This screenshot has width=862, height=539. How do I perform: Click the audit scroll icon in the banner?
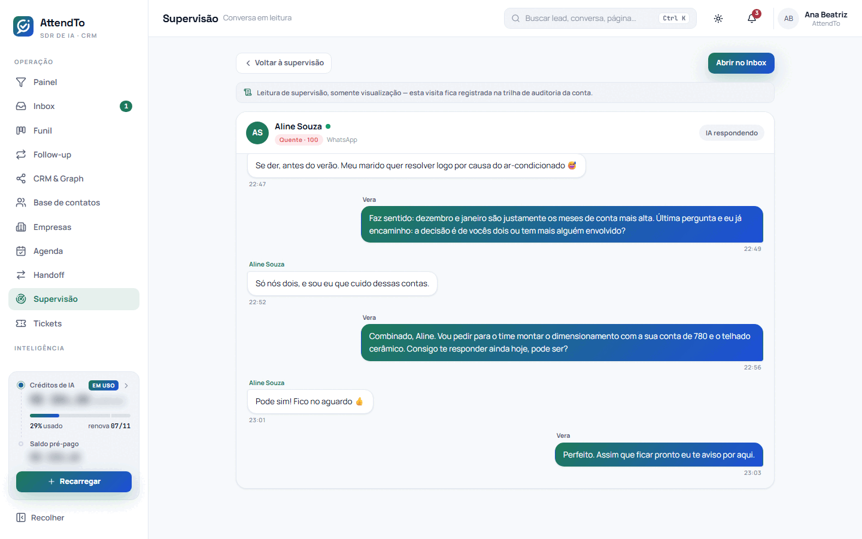pyautogui.click(x=248, y=92)
